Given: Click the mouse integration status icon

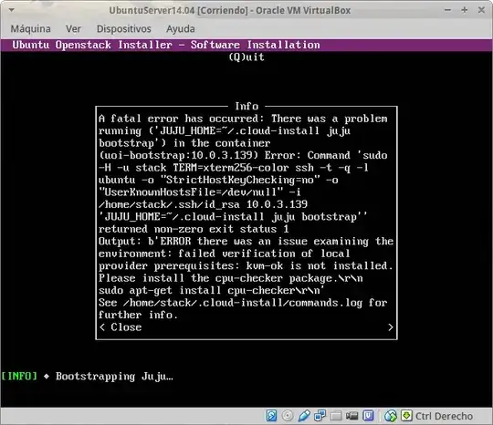Looking at the screenshot, I should (390, 416).
